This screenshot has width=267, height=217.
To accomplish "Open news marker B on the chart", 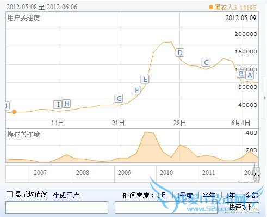I will tap(241, 74).
